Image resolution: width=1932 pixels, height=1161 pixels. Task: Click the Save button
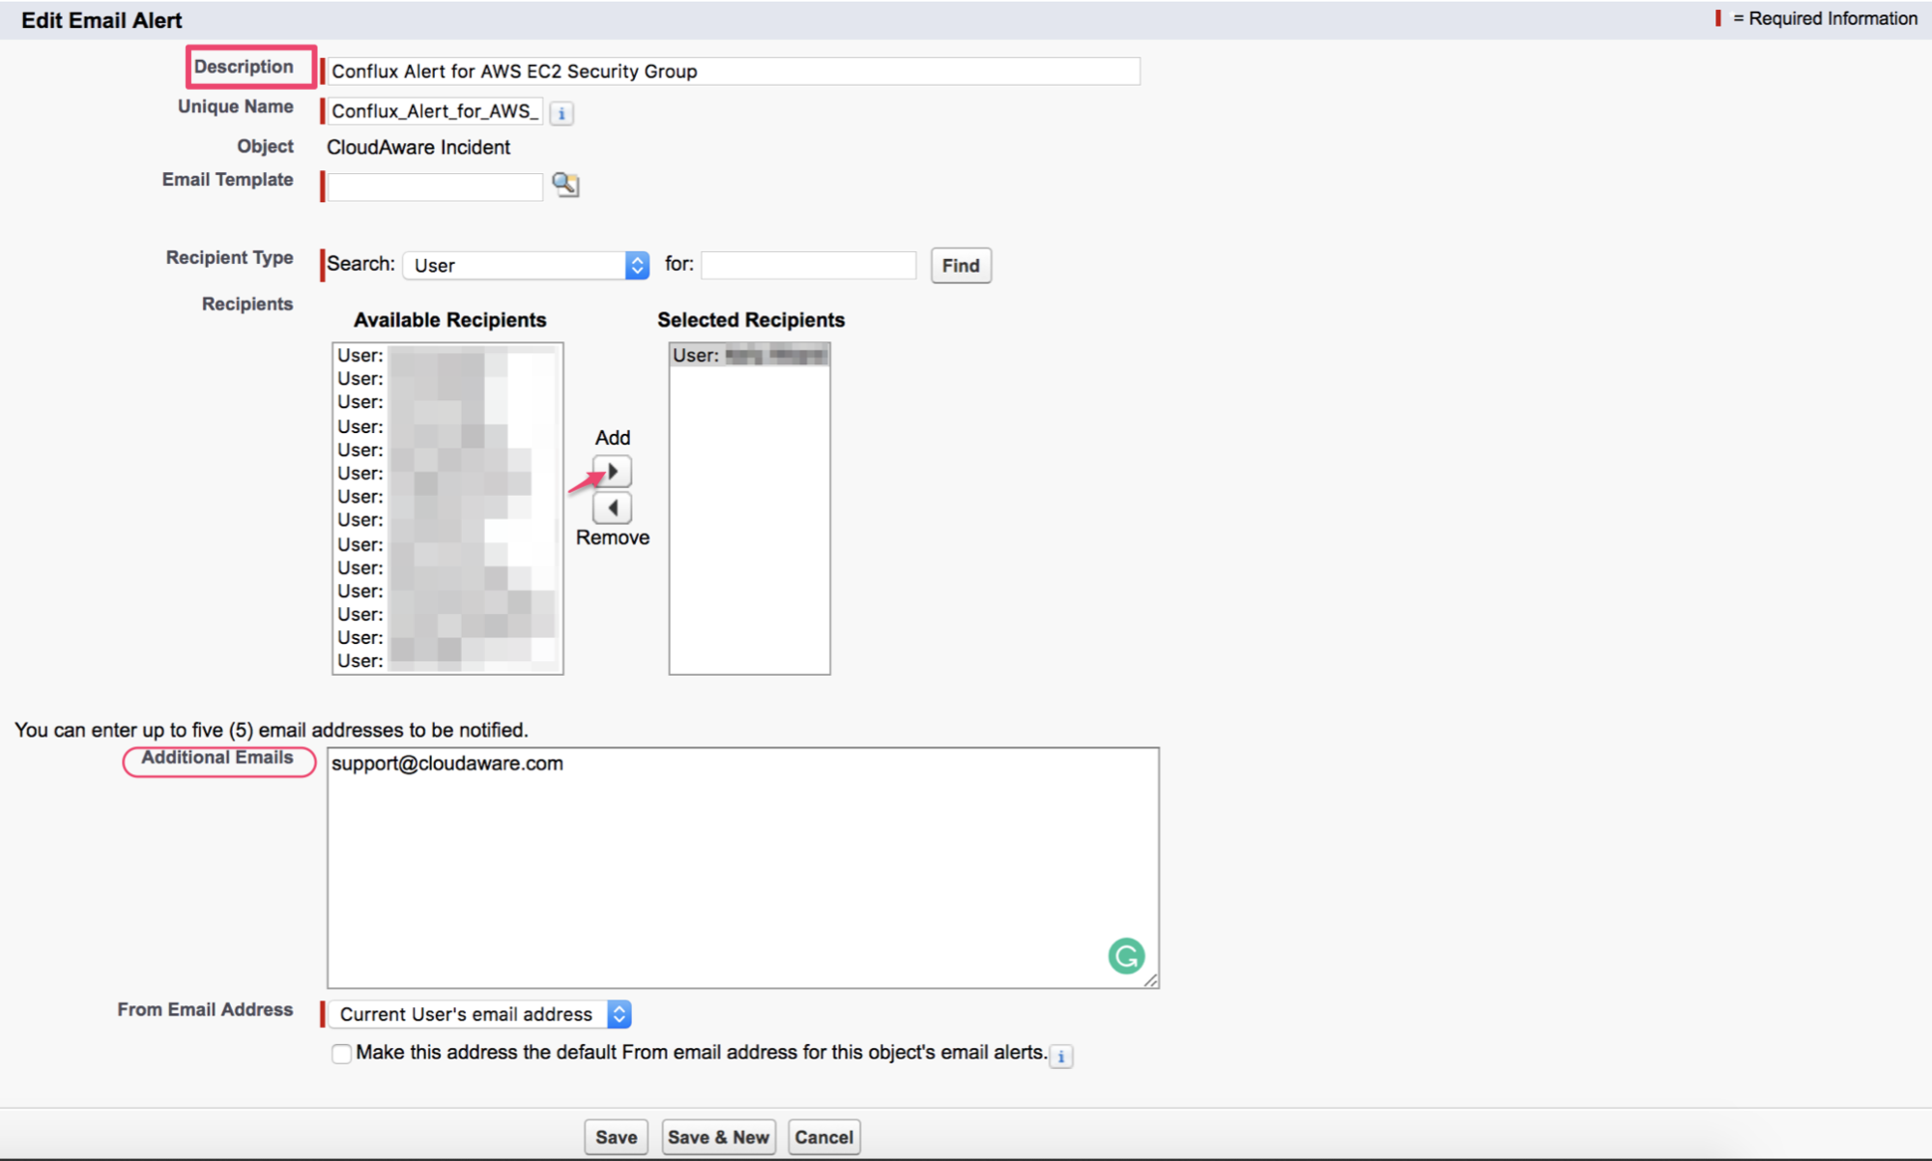click(616, 1137)
